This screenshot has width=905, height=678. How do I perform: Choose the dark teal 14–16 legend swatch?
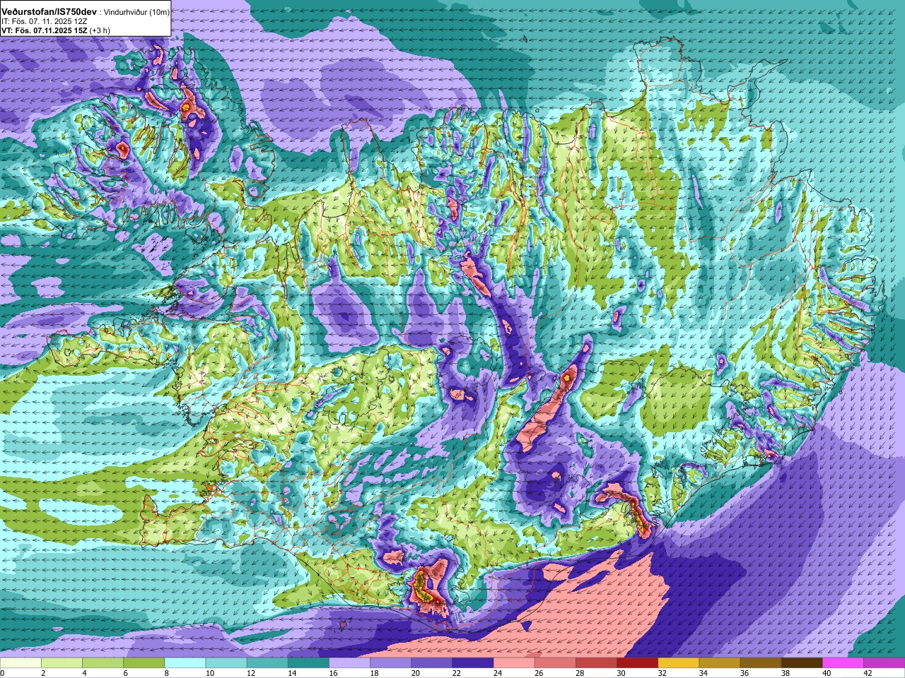308,663
